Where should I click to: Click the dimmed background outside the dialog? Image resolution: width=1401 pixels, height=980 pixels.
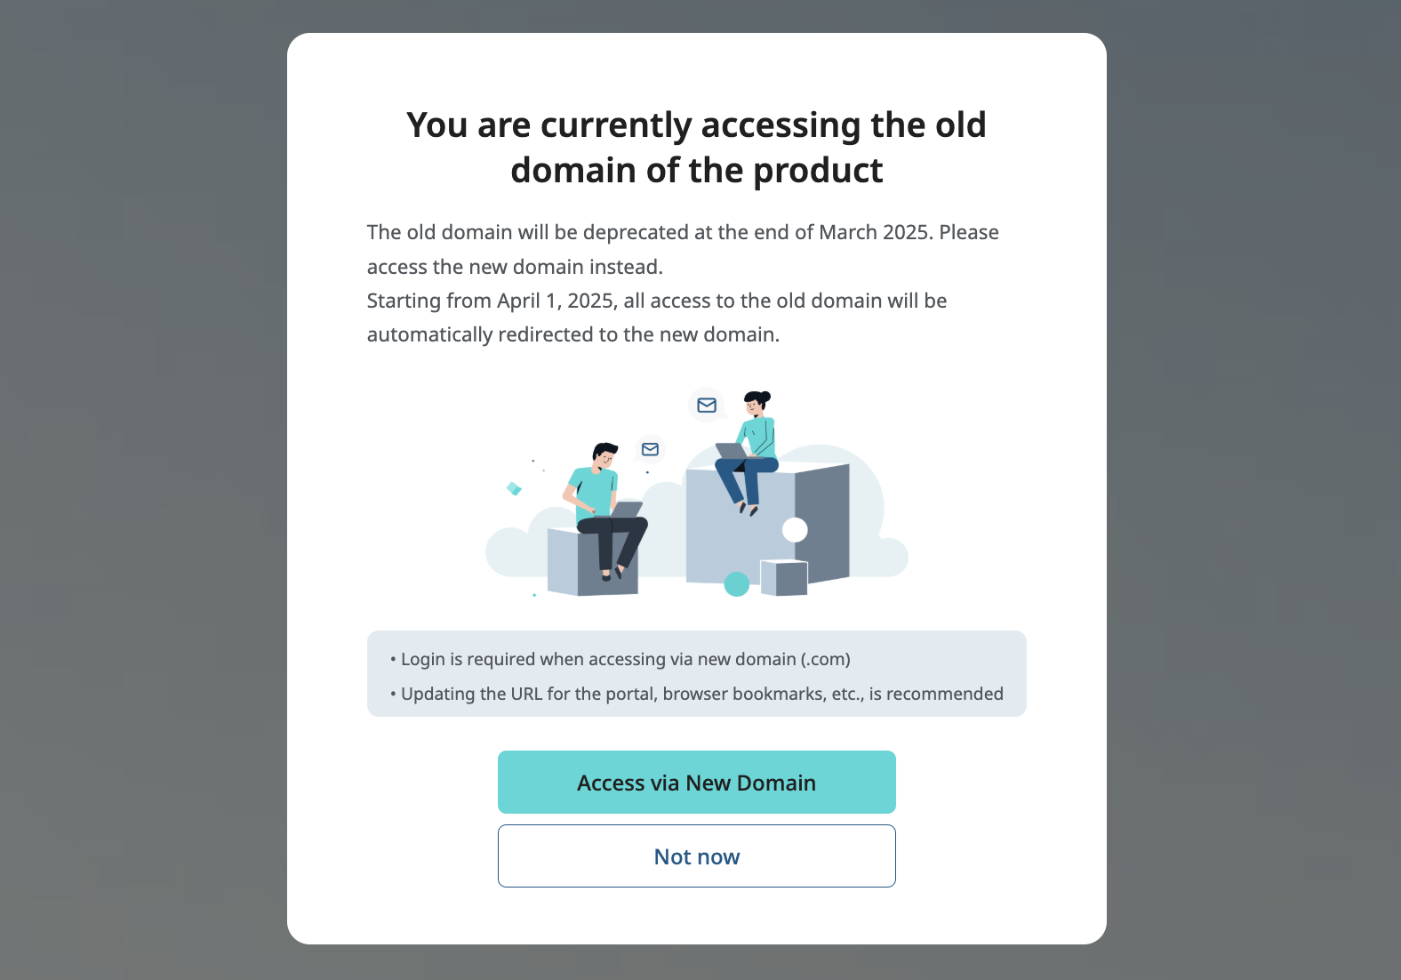pyautogui.click(x=142, y=489)
